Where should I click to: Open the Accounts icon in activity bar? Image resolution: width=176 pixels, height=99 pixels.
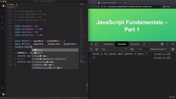[x=2, y=88]
